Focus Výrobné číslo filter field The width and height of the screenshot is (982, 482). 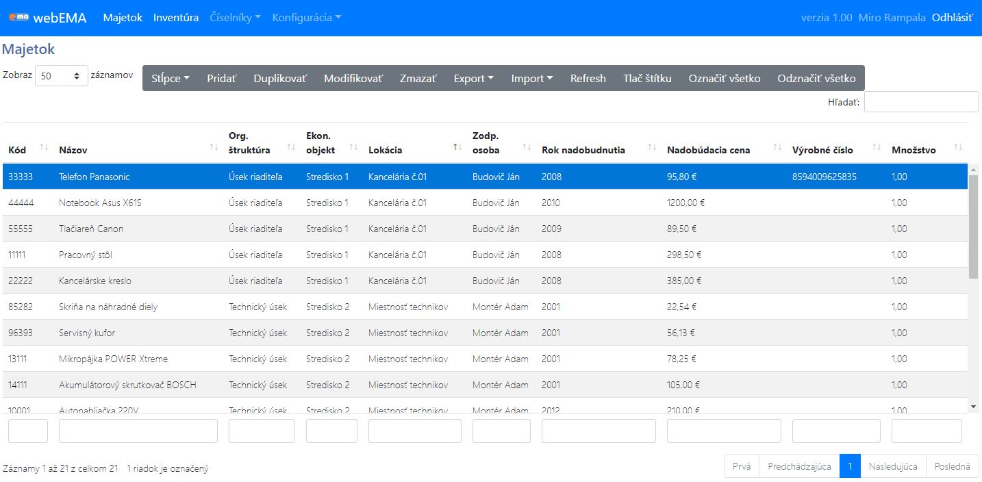click(836, 431)
